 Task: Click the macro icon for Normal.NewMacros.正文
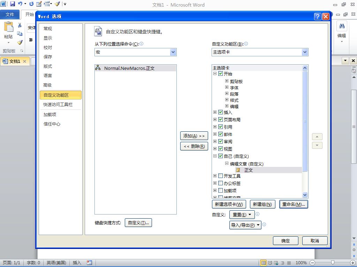tap(98, 68)
